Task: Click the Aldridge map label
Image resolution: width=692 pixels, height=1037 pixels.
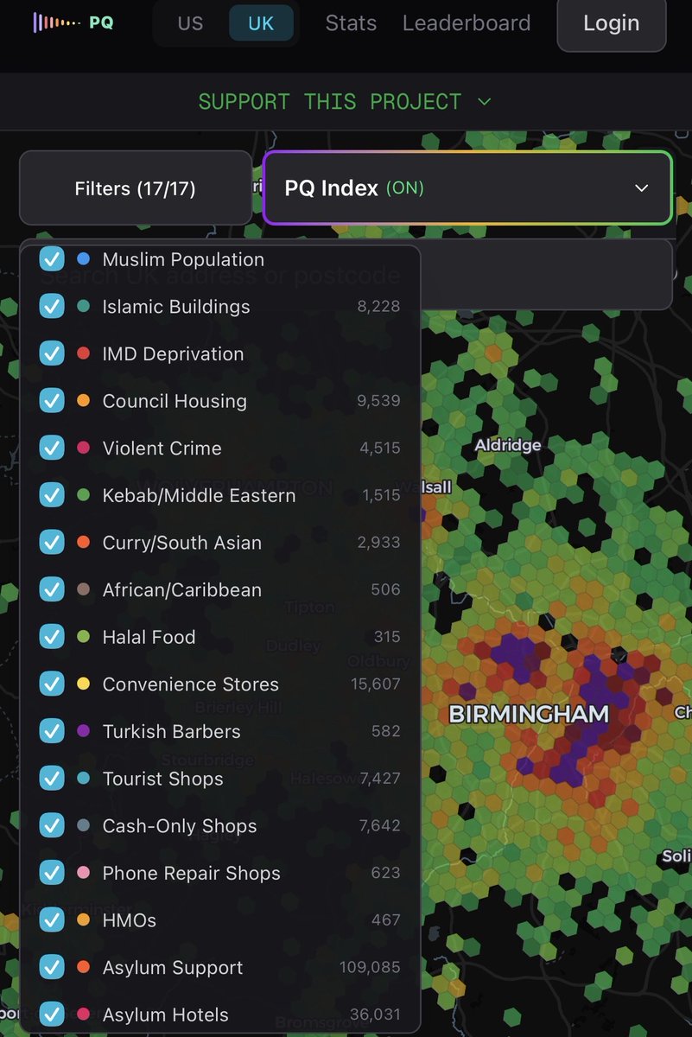Action: [508, 445]
